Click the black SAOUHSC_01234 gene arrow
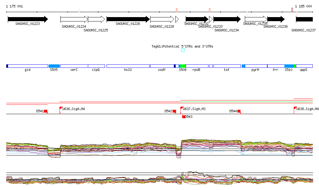319x190 pixels. click(227, 19)
